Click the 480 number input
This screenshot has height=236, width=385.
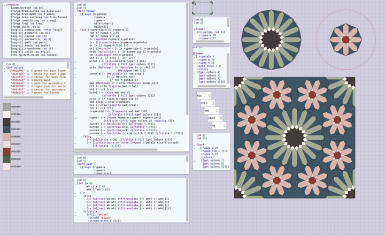[211, 111]
